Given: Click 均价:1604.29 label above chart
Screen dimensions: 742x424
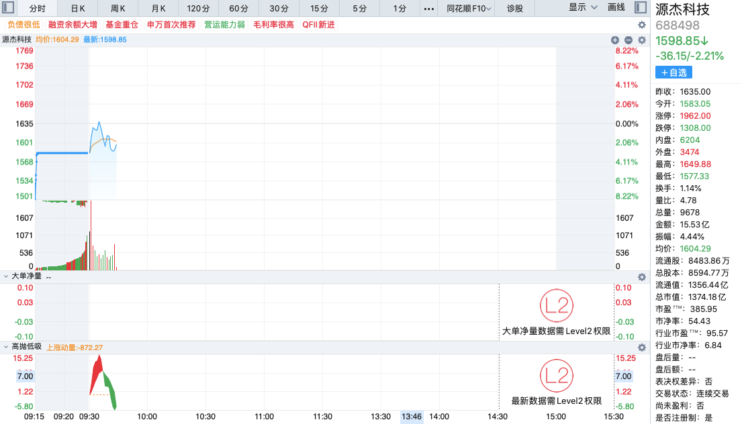Looking at the screenshot, I should click(57, 40).
